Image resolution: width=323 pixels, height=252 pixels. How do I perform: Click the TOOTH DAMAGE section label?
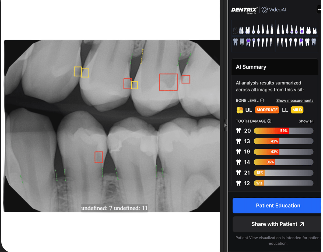coord(251,121)
